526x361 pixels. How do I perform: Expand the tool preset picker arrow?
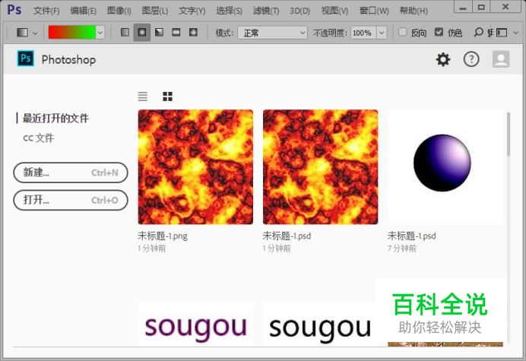tap(35, 33)
